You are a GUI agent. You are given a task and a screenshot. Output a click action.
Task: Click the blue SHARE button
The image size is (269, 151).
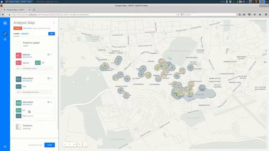tap(50, 145)
